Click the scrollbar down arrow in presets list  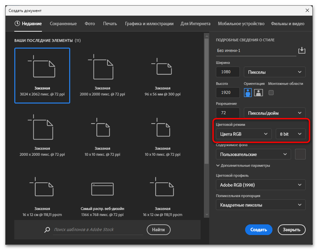[207, 214]
